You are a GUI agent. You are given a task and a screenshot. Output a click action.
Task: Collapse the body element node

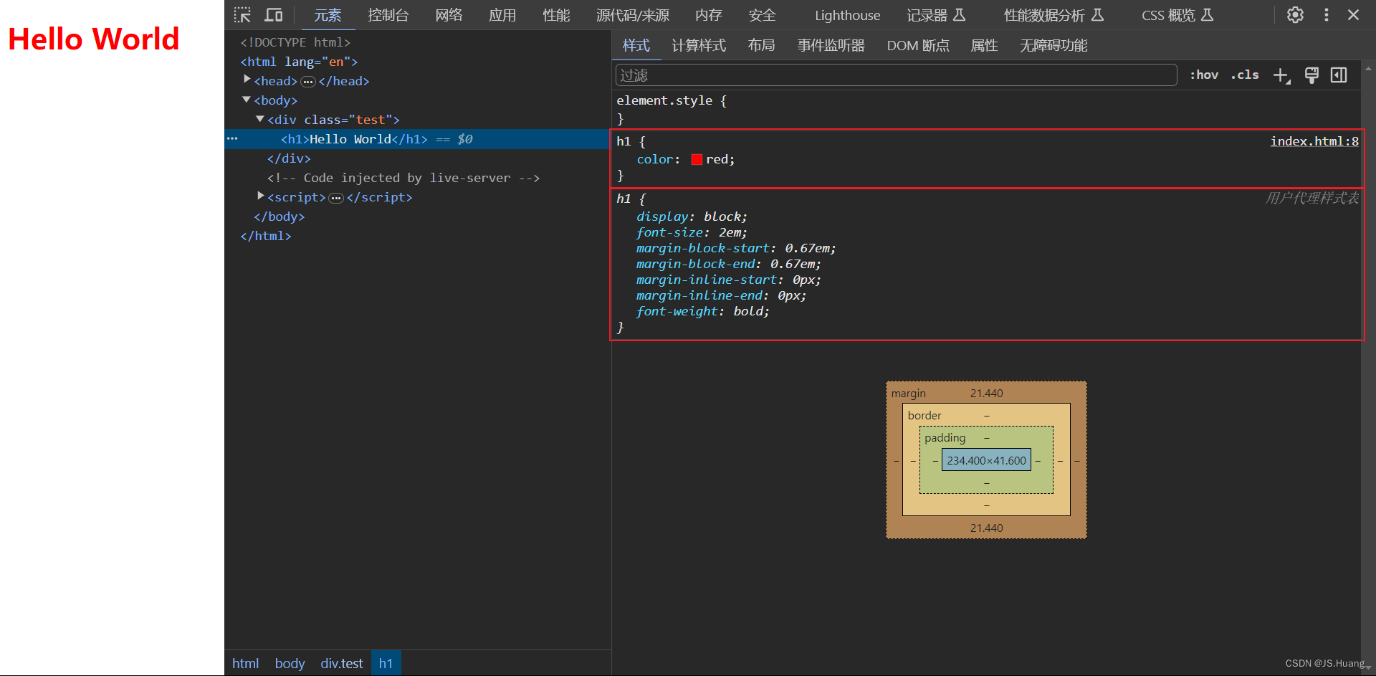(x=247, y=100)
